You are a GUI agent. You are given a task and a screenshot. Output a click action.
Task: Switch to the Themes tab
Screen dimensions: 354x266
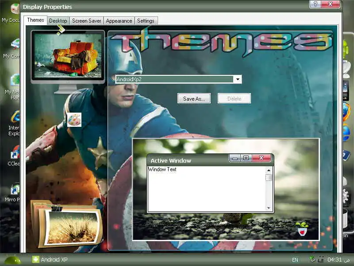pos(35,20)
